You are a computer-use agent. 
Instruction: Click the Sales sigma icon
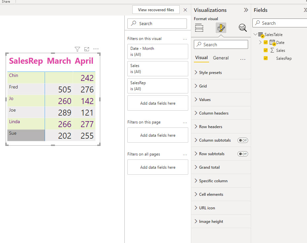(x=272, y=51)
